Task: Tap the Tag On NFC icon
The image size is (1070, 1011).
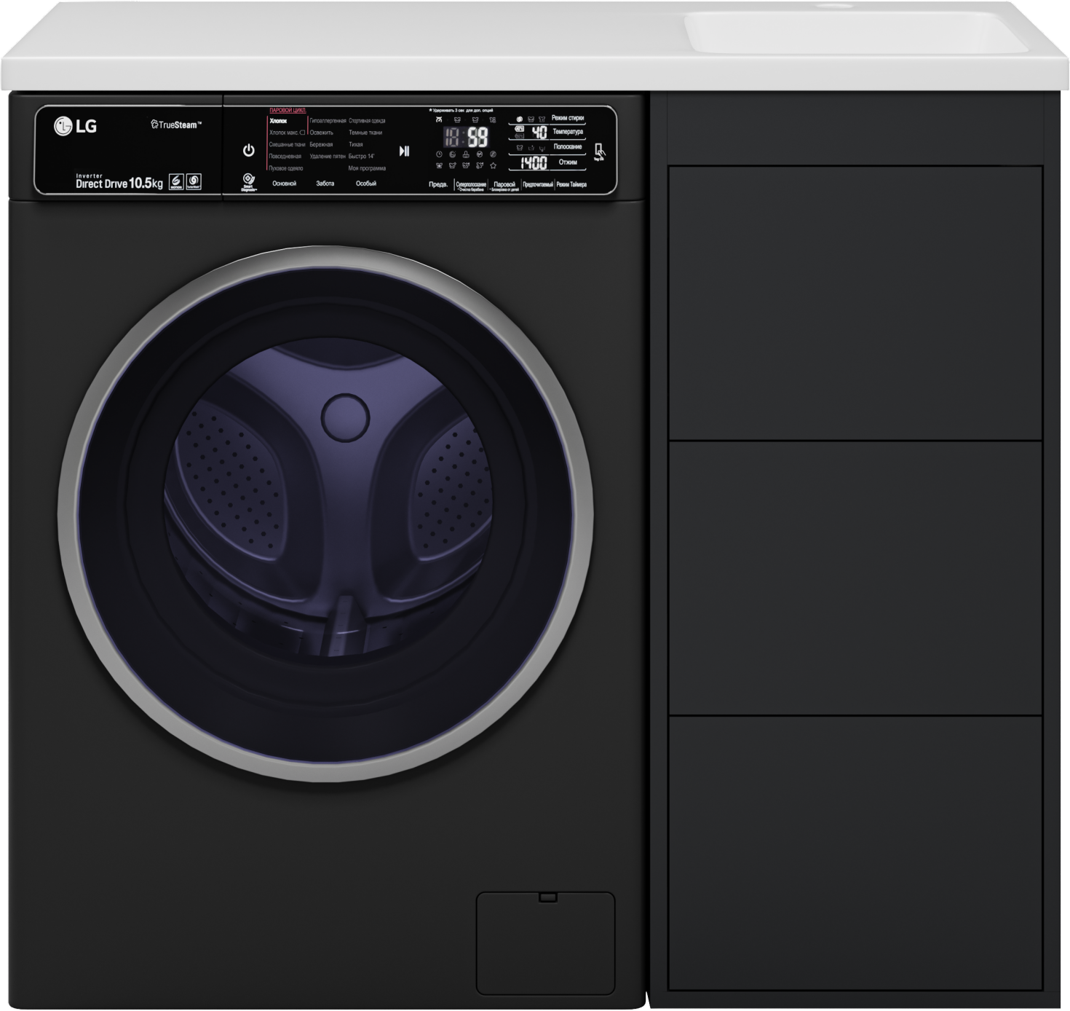Action: (599, 152)
